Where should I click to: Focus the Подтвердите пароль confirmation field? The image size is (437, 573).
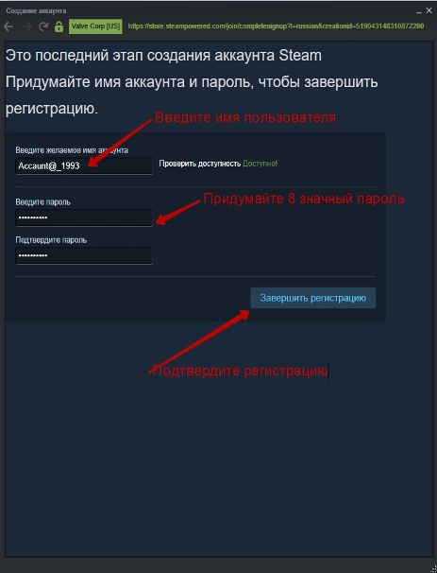(84, 256)
